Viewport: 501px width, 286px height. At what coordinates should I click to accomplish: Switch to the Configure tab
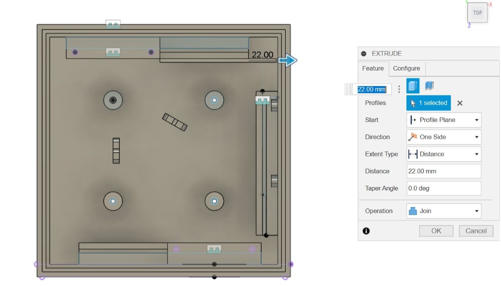406,68
